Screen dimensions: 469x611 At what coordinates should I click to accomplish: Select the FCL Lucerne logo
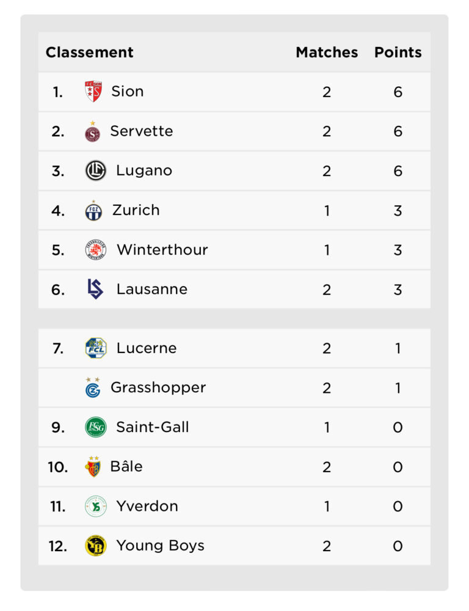[95, 348]
